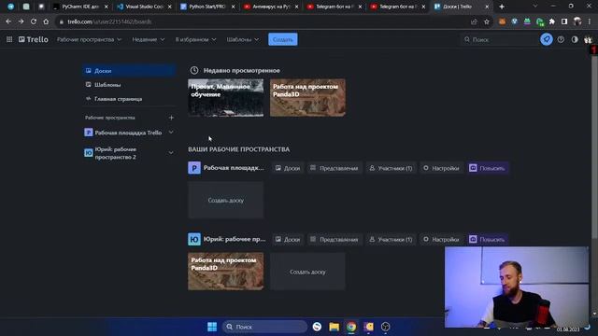Open Настройки for Рабочая площадка workspace
The width and height of the screenshot is (598, 336).
pyautogui.click(x=442, y=168)
